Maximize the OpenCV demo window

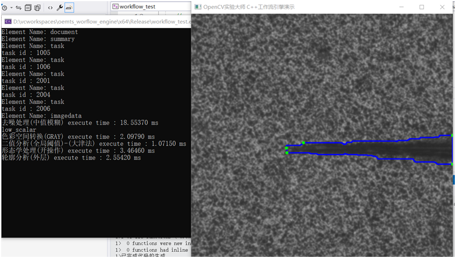point(422,7)
